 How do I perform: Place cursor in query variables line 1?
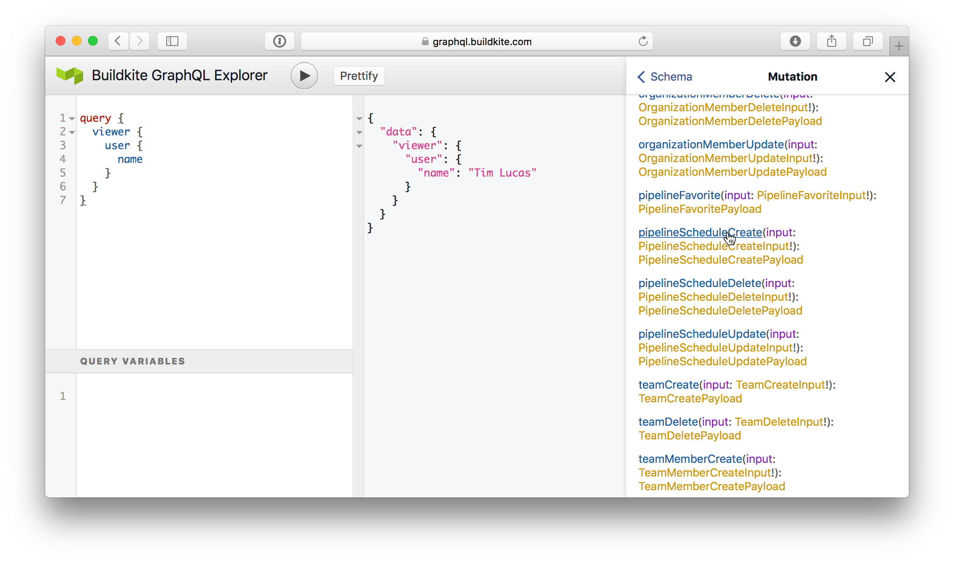(x=214, y=396)
